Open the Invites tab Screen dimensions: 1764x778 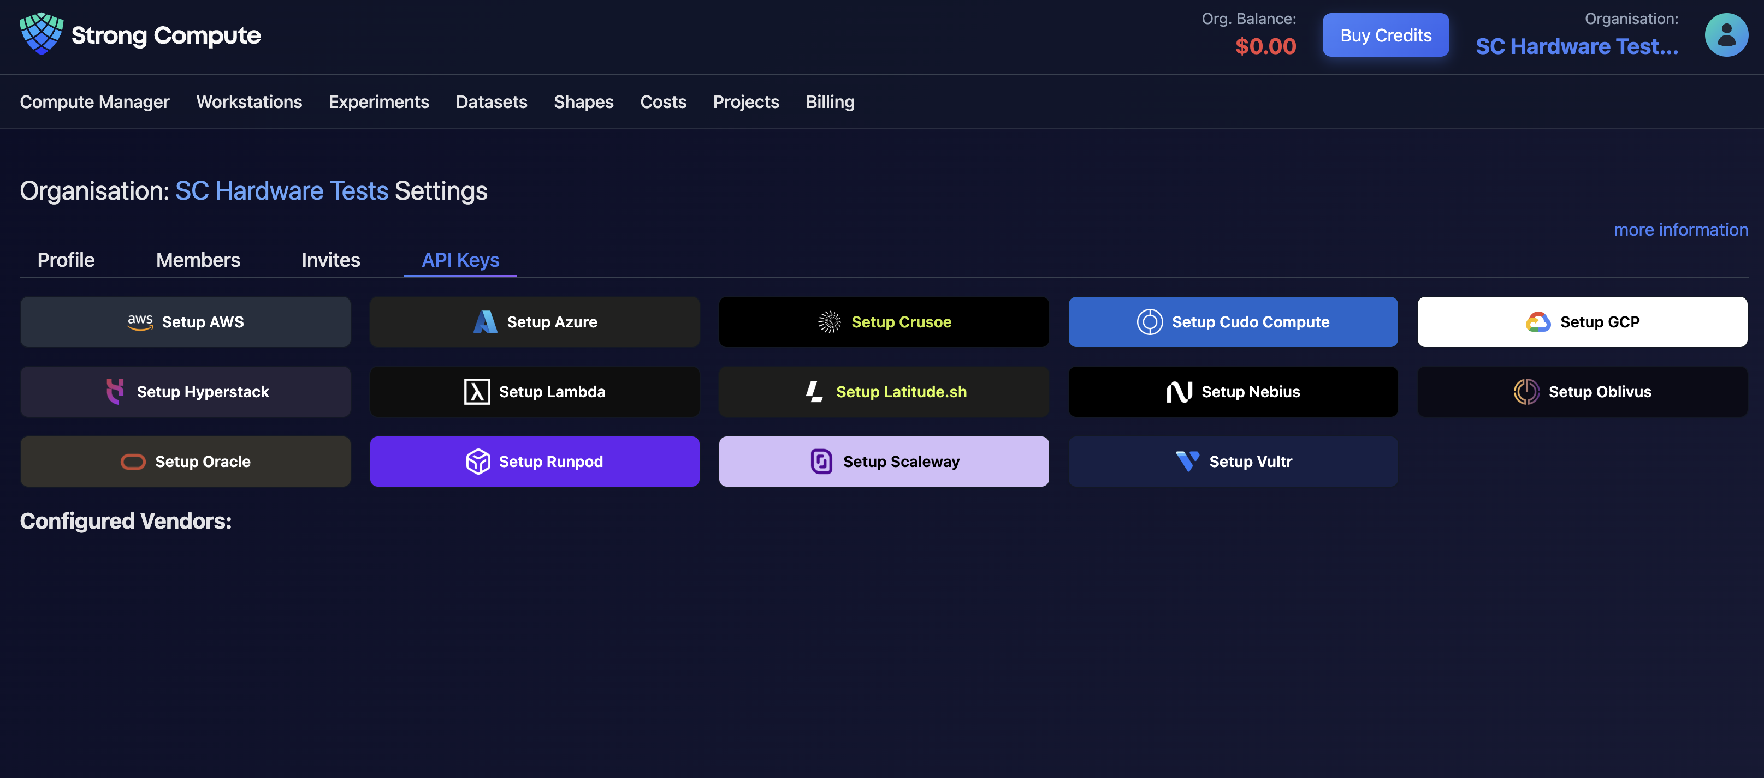[x=331, y=260]
